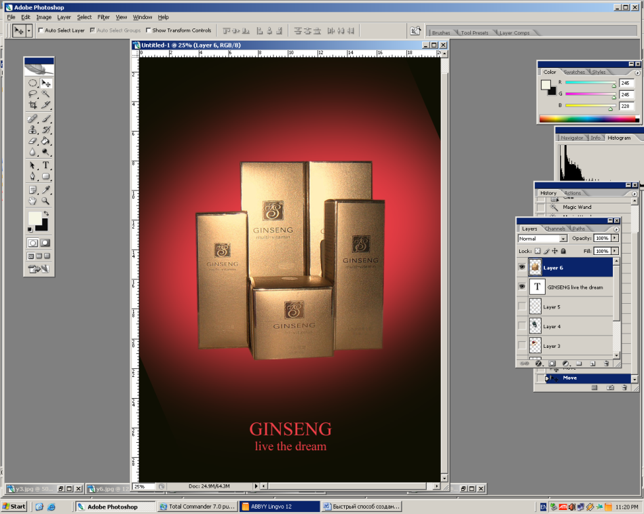Open Fill slider arrow

(x=615, y=251)
